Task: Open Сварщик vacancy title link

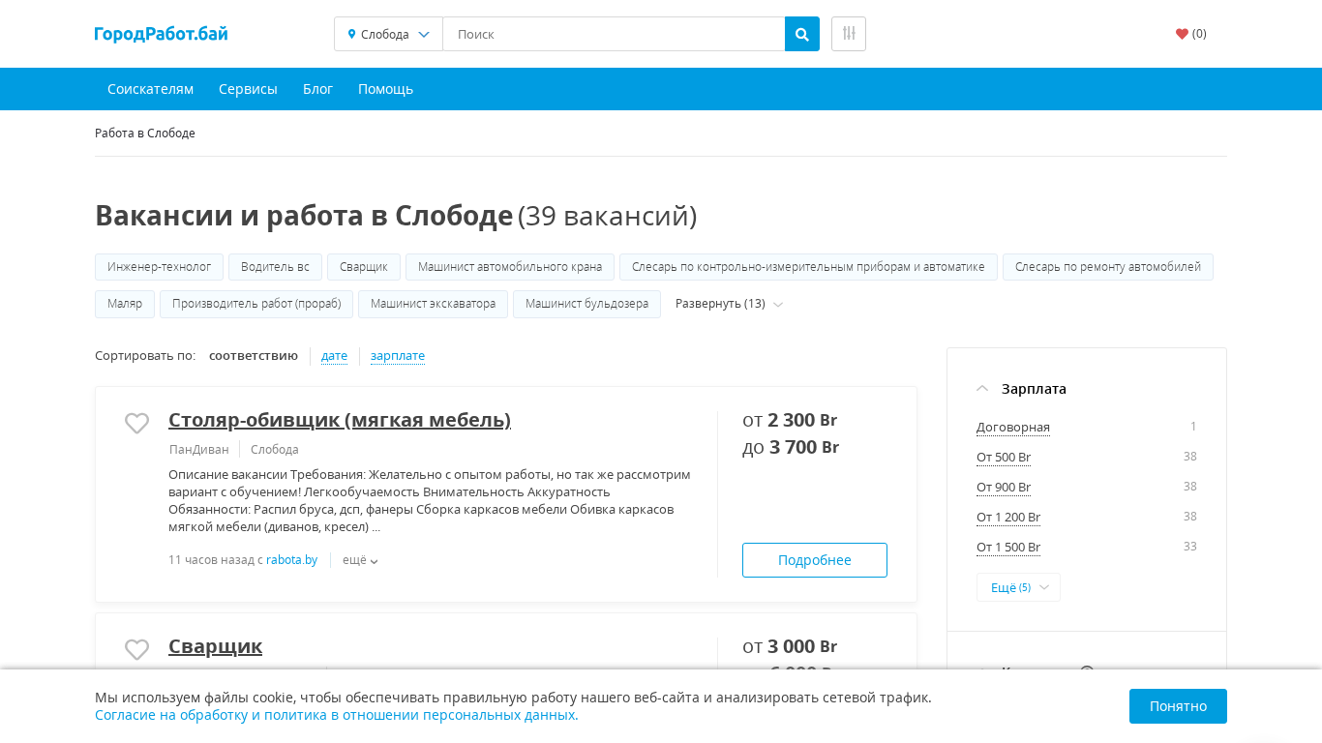Action: [x=215, y=646]
